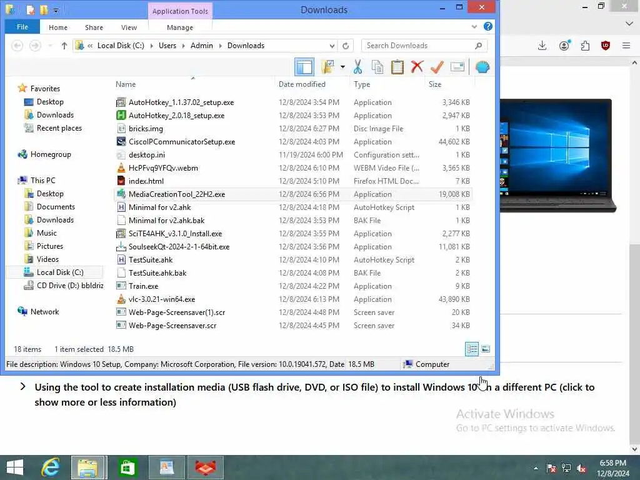Screen dimensions: 640x480
Task: Click Local Disk (C:) breadcrumb
Action: [x=121, y=46]
